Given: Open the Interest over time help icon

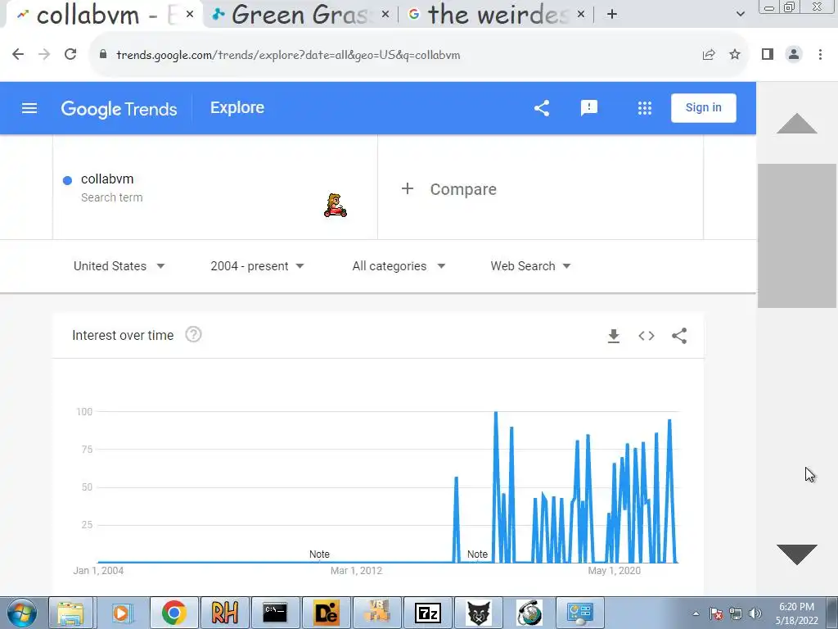Looking at the screenshot, I should (x=193, y=335).
